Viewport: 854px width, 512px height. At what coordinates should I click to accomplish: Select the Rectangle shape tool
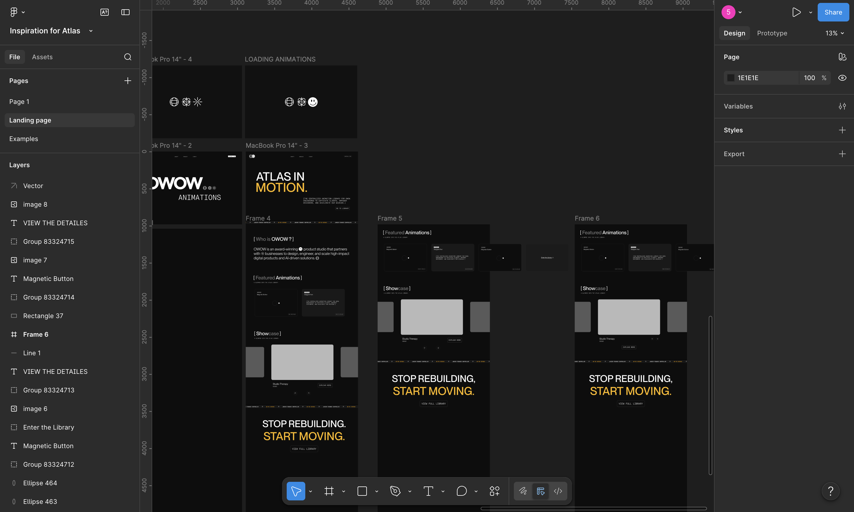[362, 491]
